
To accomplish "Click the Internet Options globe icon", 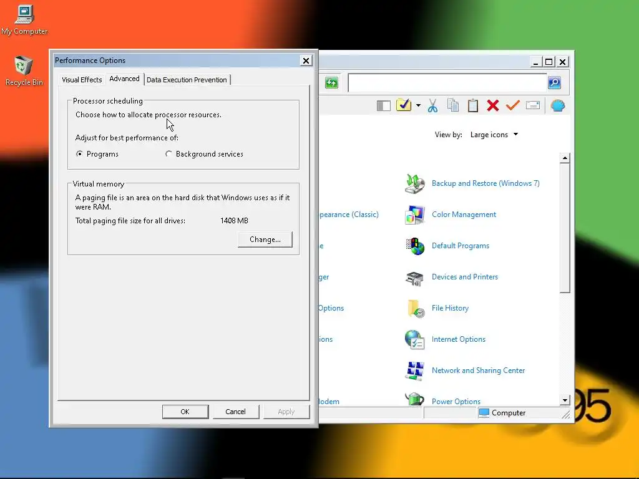I will pos(415,340).
